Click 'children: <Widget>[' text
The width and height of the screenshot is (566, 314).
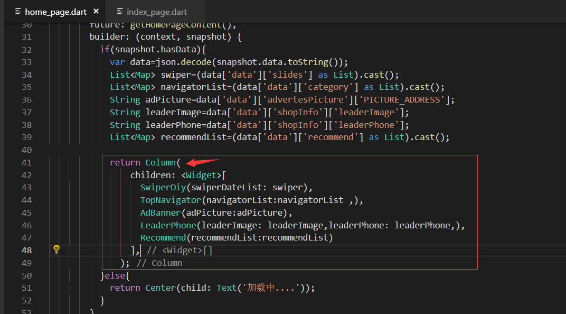tap(178, 176)
